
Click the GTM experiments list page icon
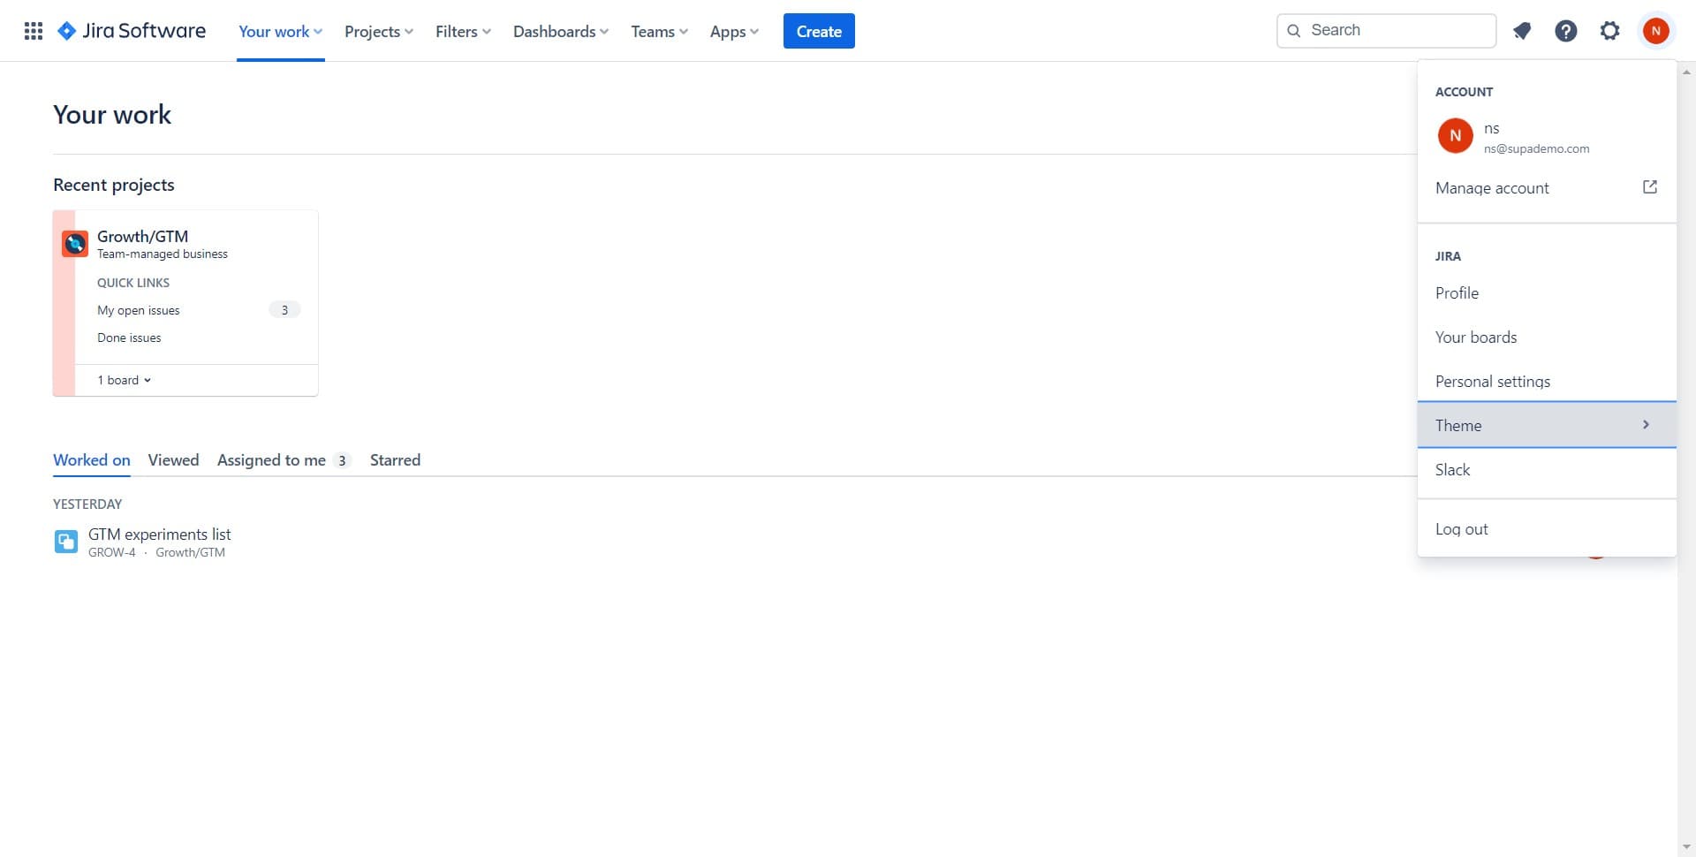(x=65, y=541)
